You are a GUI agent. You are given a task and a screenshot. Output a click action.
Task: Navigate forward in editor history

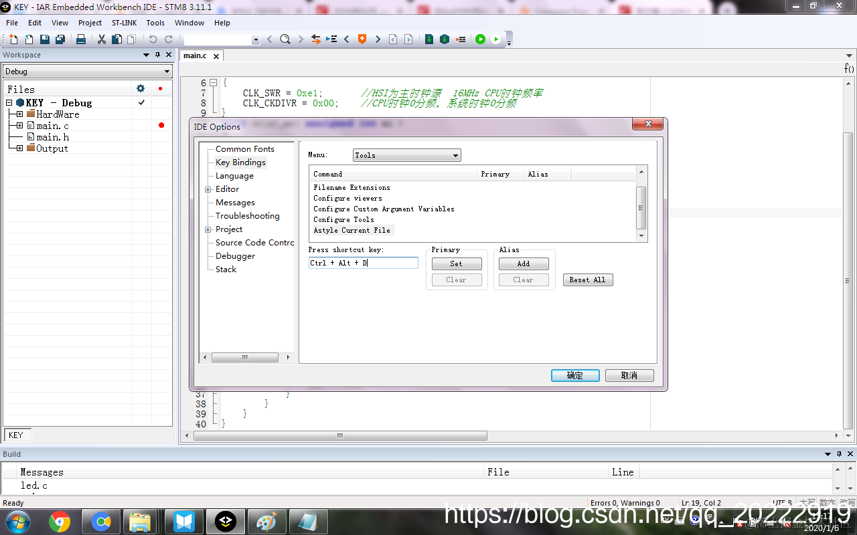(408, 39)
